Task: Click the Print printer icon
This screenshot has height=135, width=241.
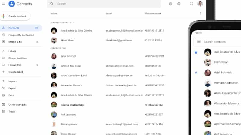Action: 3,95
